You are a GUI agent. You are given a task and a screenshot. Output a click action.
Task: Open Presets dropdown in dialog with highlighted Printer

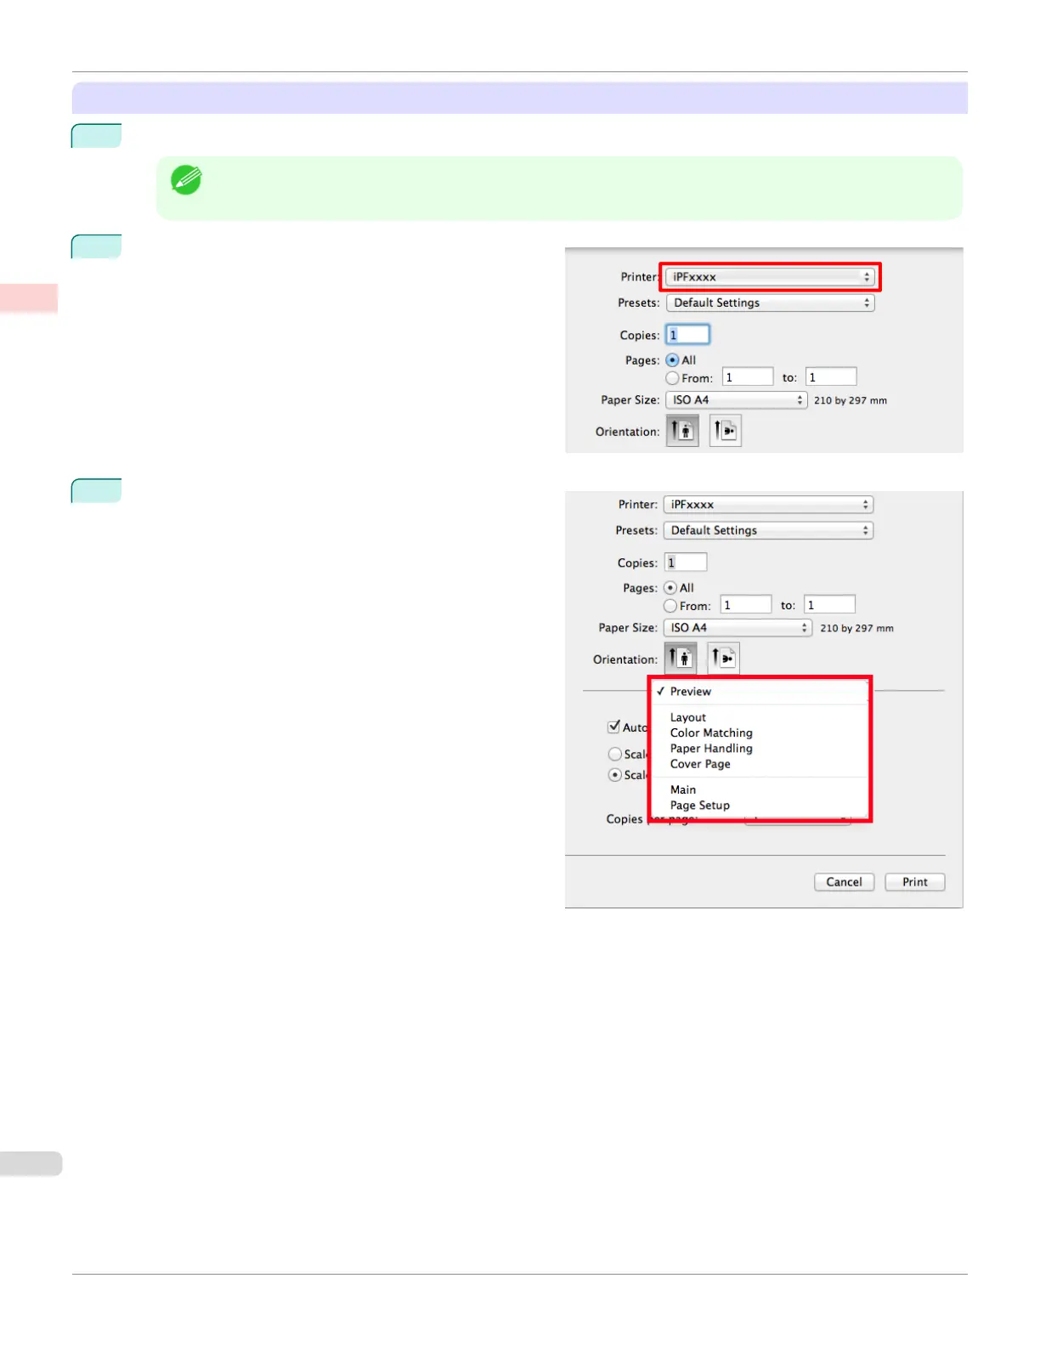pos(770,303)
